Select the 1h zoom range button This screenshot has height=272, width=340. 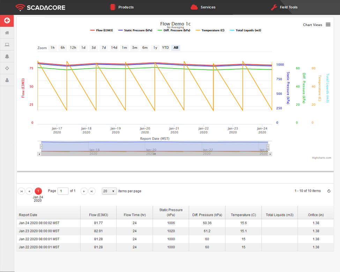click(52, 47)
